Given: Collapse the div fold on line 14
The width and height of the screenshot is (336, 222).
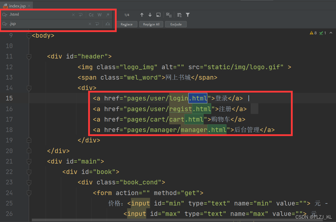Looking at the screenshot, I should coord(29,88).
